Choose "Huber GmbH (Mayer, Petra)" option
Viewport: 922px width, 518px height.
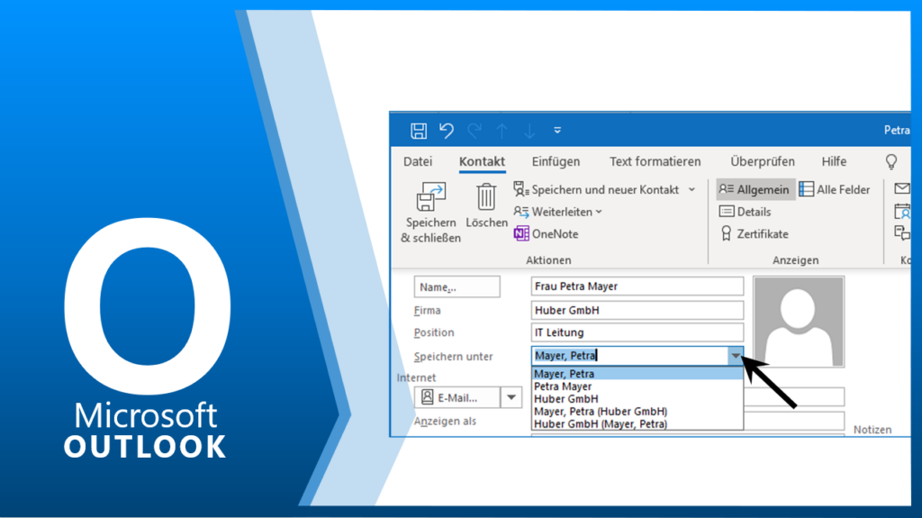(637, 423)
